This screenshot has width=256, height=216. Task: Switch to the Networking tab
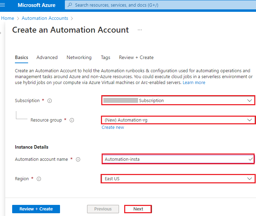tap(79, 58)
